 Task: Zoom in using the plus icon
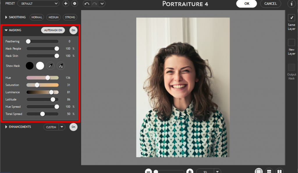[189, 171]
